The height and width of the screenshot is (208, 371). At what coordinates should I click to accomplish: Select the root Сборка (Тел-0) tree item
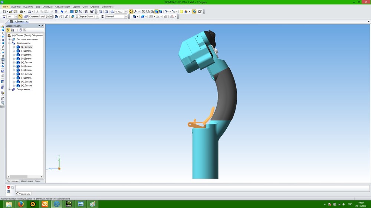(x=27, y=36)
